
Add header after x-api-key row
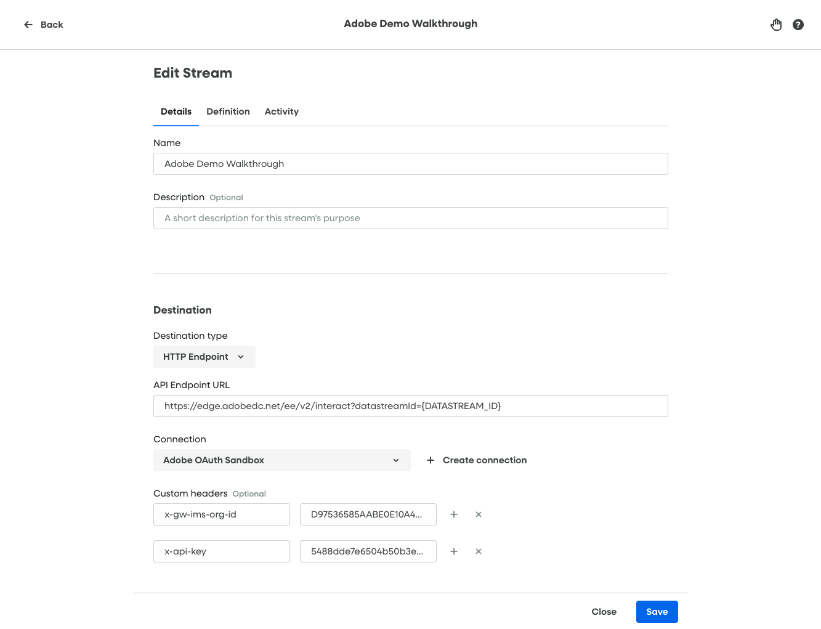(454, 551)
